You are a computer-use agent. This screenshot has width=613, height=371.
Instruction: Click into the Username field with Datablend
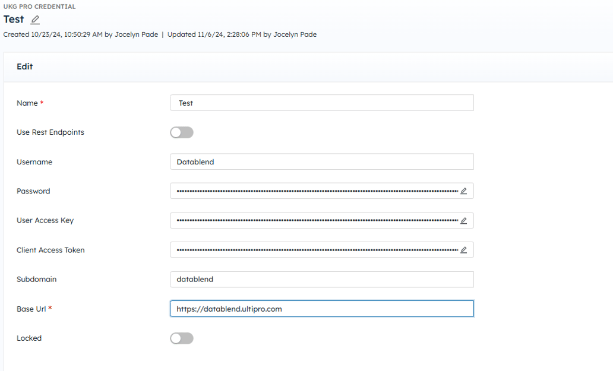[321, 162]
